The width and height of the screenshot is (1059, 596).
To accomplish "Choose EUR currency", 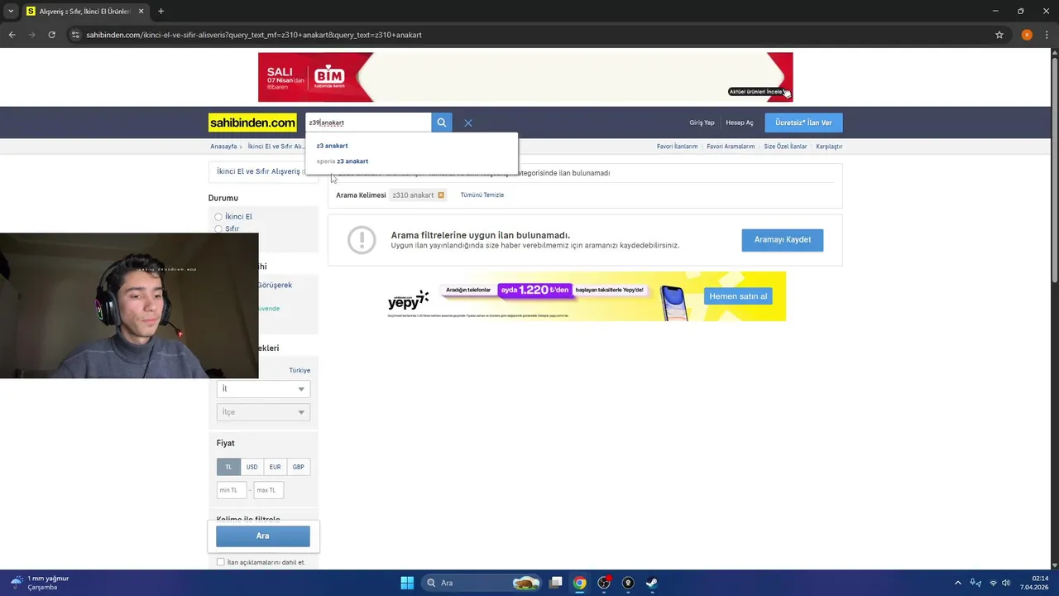I will point(275,467).
